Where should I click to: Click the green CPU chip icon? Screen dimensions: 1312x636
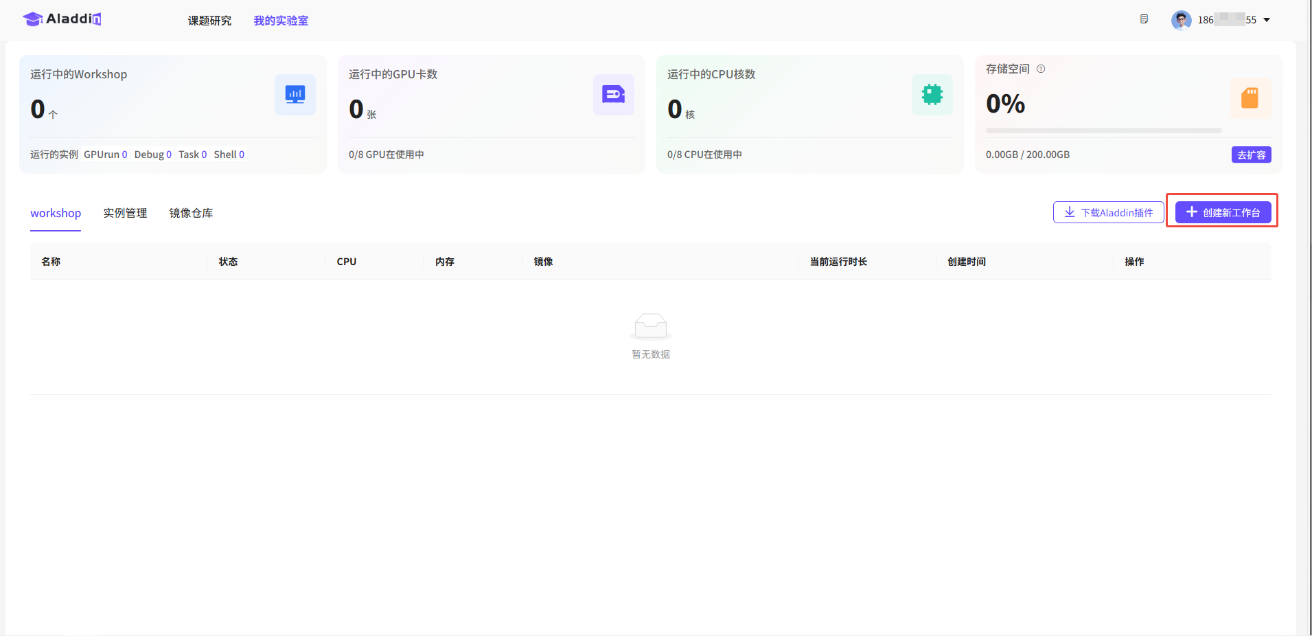[932, 95]
